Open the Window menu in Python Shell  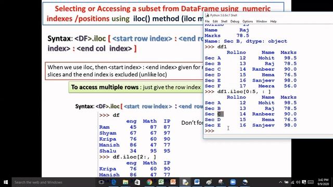pyautogui.click(x=261, y=21)
